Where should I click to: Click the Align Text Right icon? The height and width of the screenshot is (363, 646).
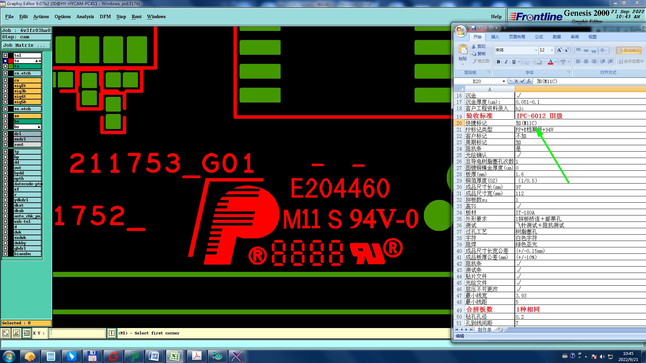tap(594, 62)
